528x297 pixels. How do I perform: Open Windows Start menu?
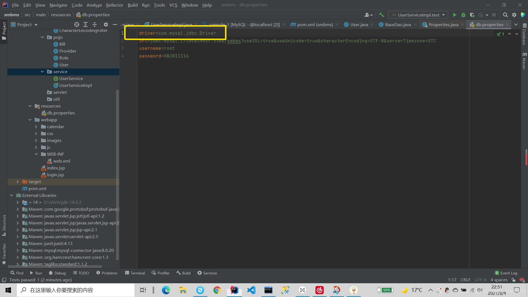click(8, 290)
